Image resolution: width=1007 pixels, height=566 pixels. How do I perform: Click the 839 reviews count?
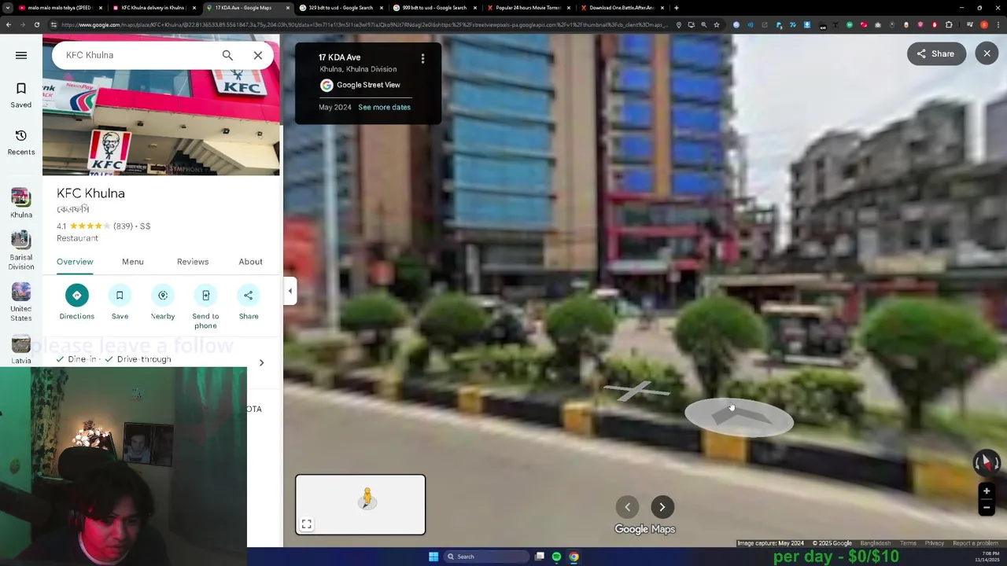pyautogui.click(x=123, y=226)
